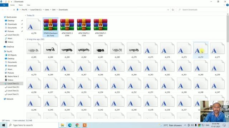Select the st_246 font file
Image resolution: width=229 pixels, height=128 pixels.
[34, 103]
